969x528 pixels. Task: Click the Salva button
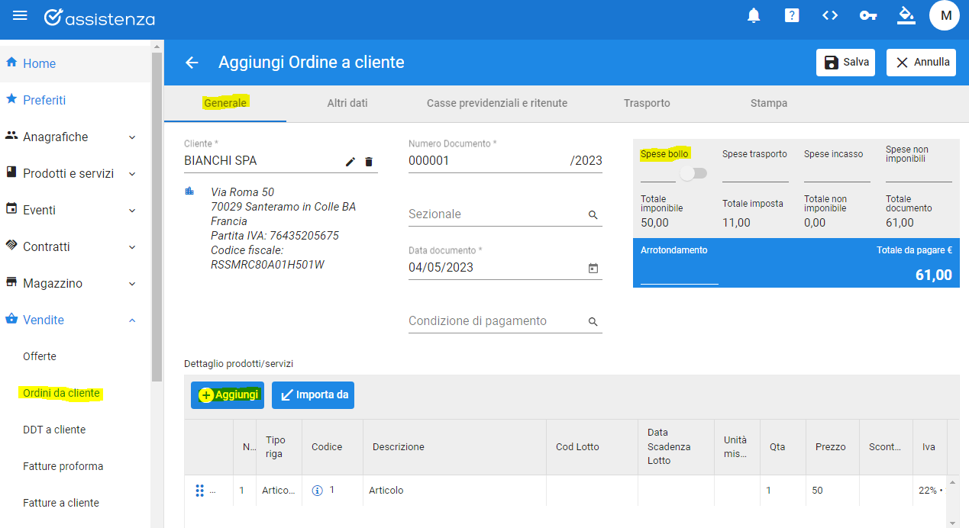click(845, 63)
